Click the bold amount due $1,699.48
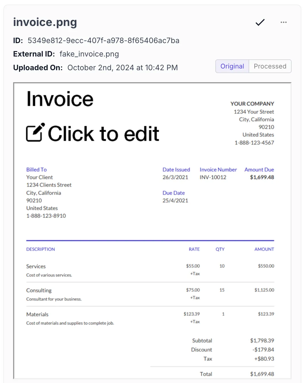 pyautogui.click(x=262, y=177)
